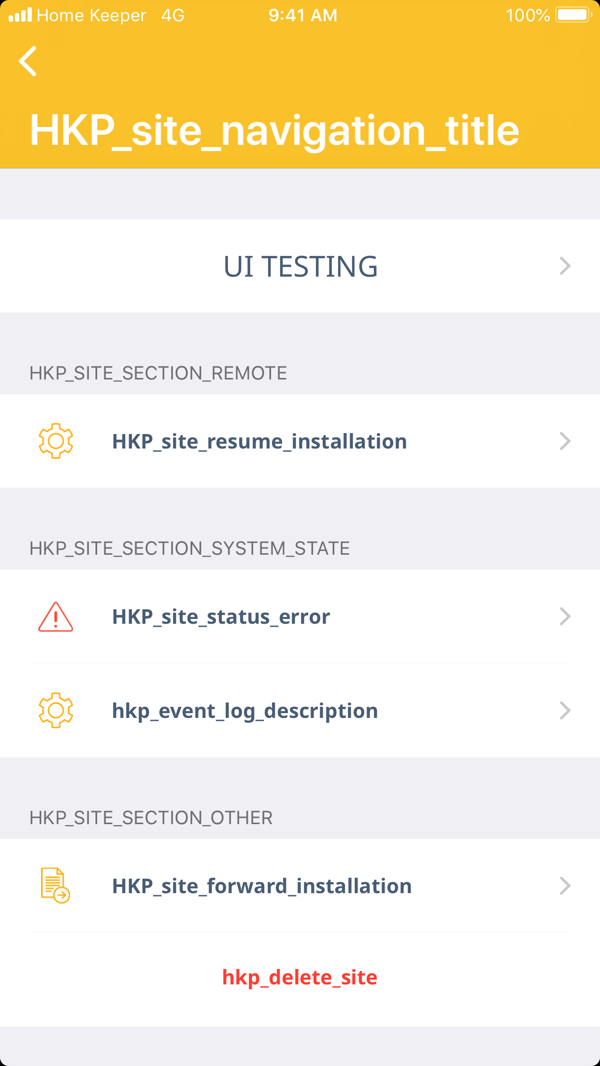Open HKP_site_resume_installation menu item

[259, 442]
